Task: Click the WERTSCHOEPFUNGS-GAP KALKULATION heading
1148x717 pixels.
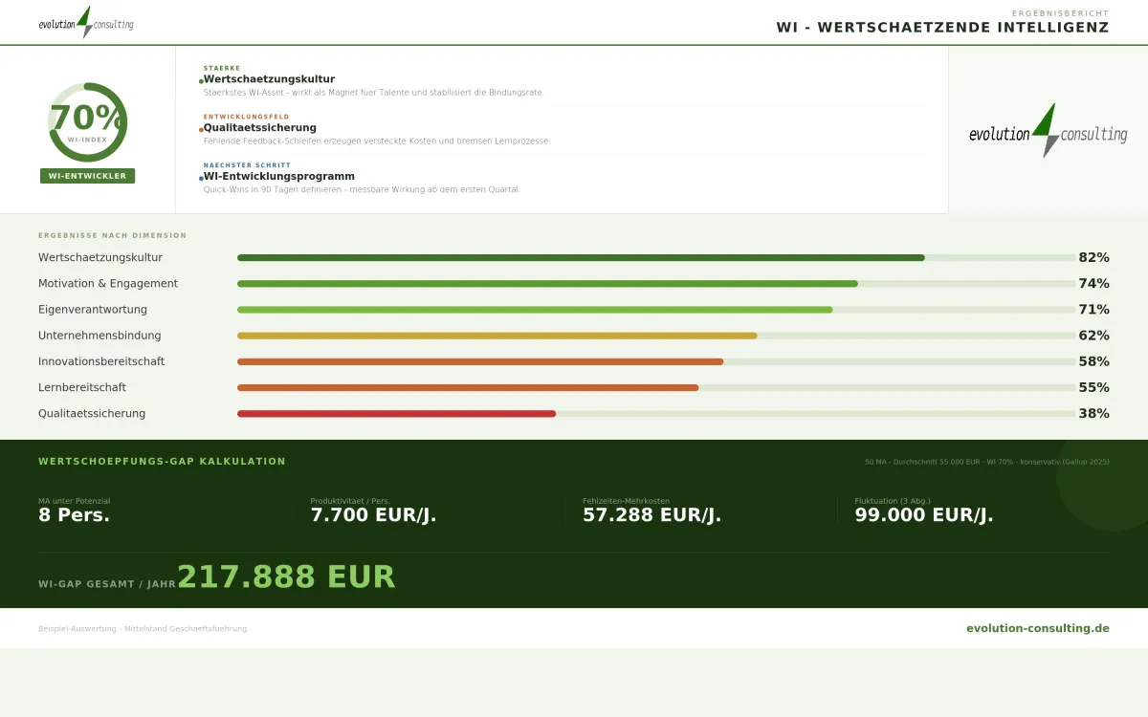Action: [x=162, y=462]
